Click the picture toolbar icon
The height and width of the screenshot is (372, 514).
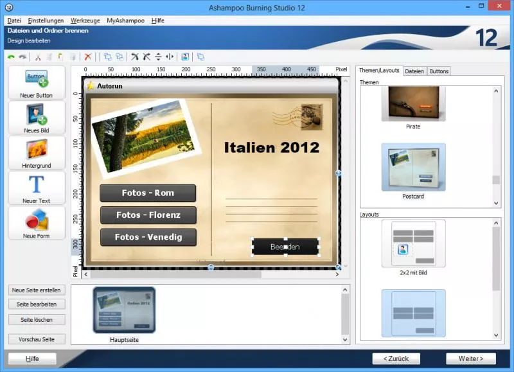(x=185, y=57)
